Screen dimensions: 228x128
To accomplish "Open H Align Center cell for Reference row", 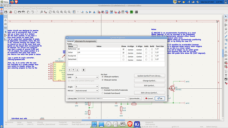I will (x=131, y=49).
